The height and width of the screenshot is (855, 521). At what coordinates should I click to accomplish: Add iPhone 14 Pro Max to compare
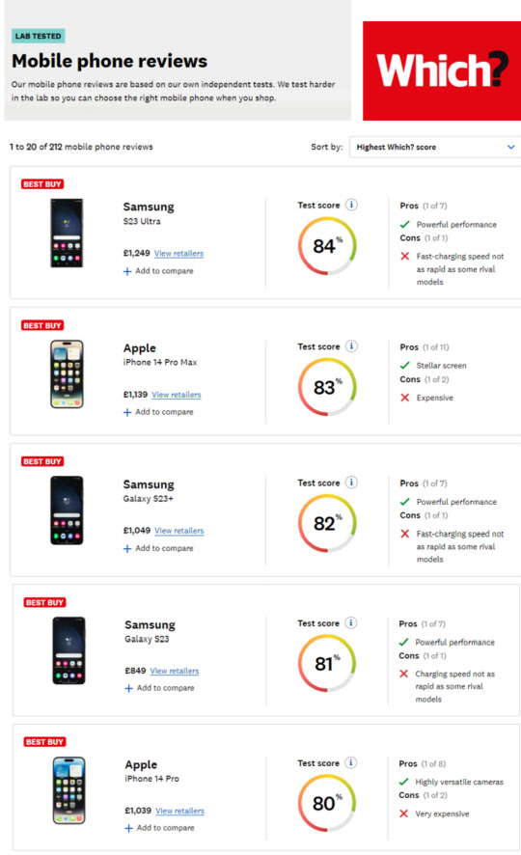(x=158, y=412)
